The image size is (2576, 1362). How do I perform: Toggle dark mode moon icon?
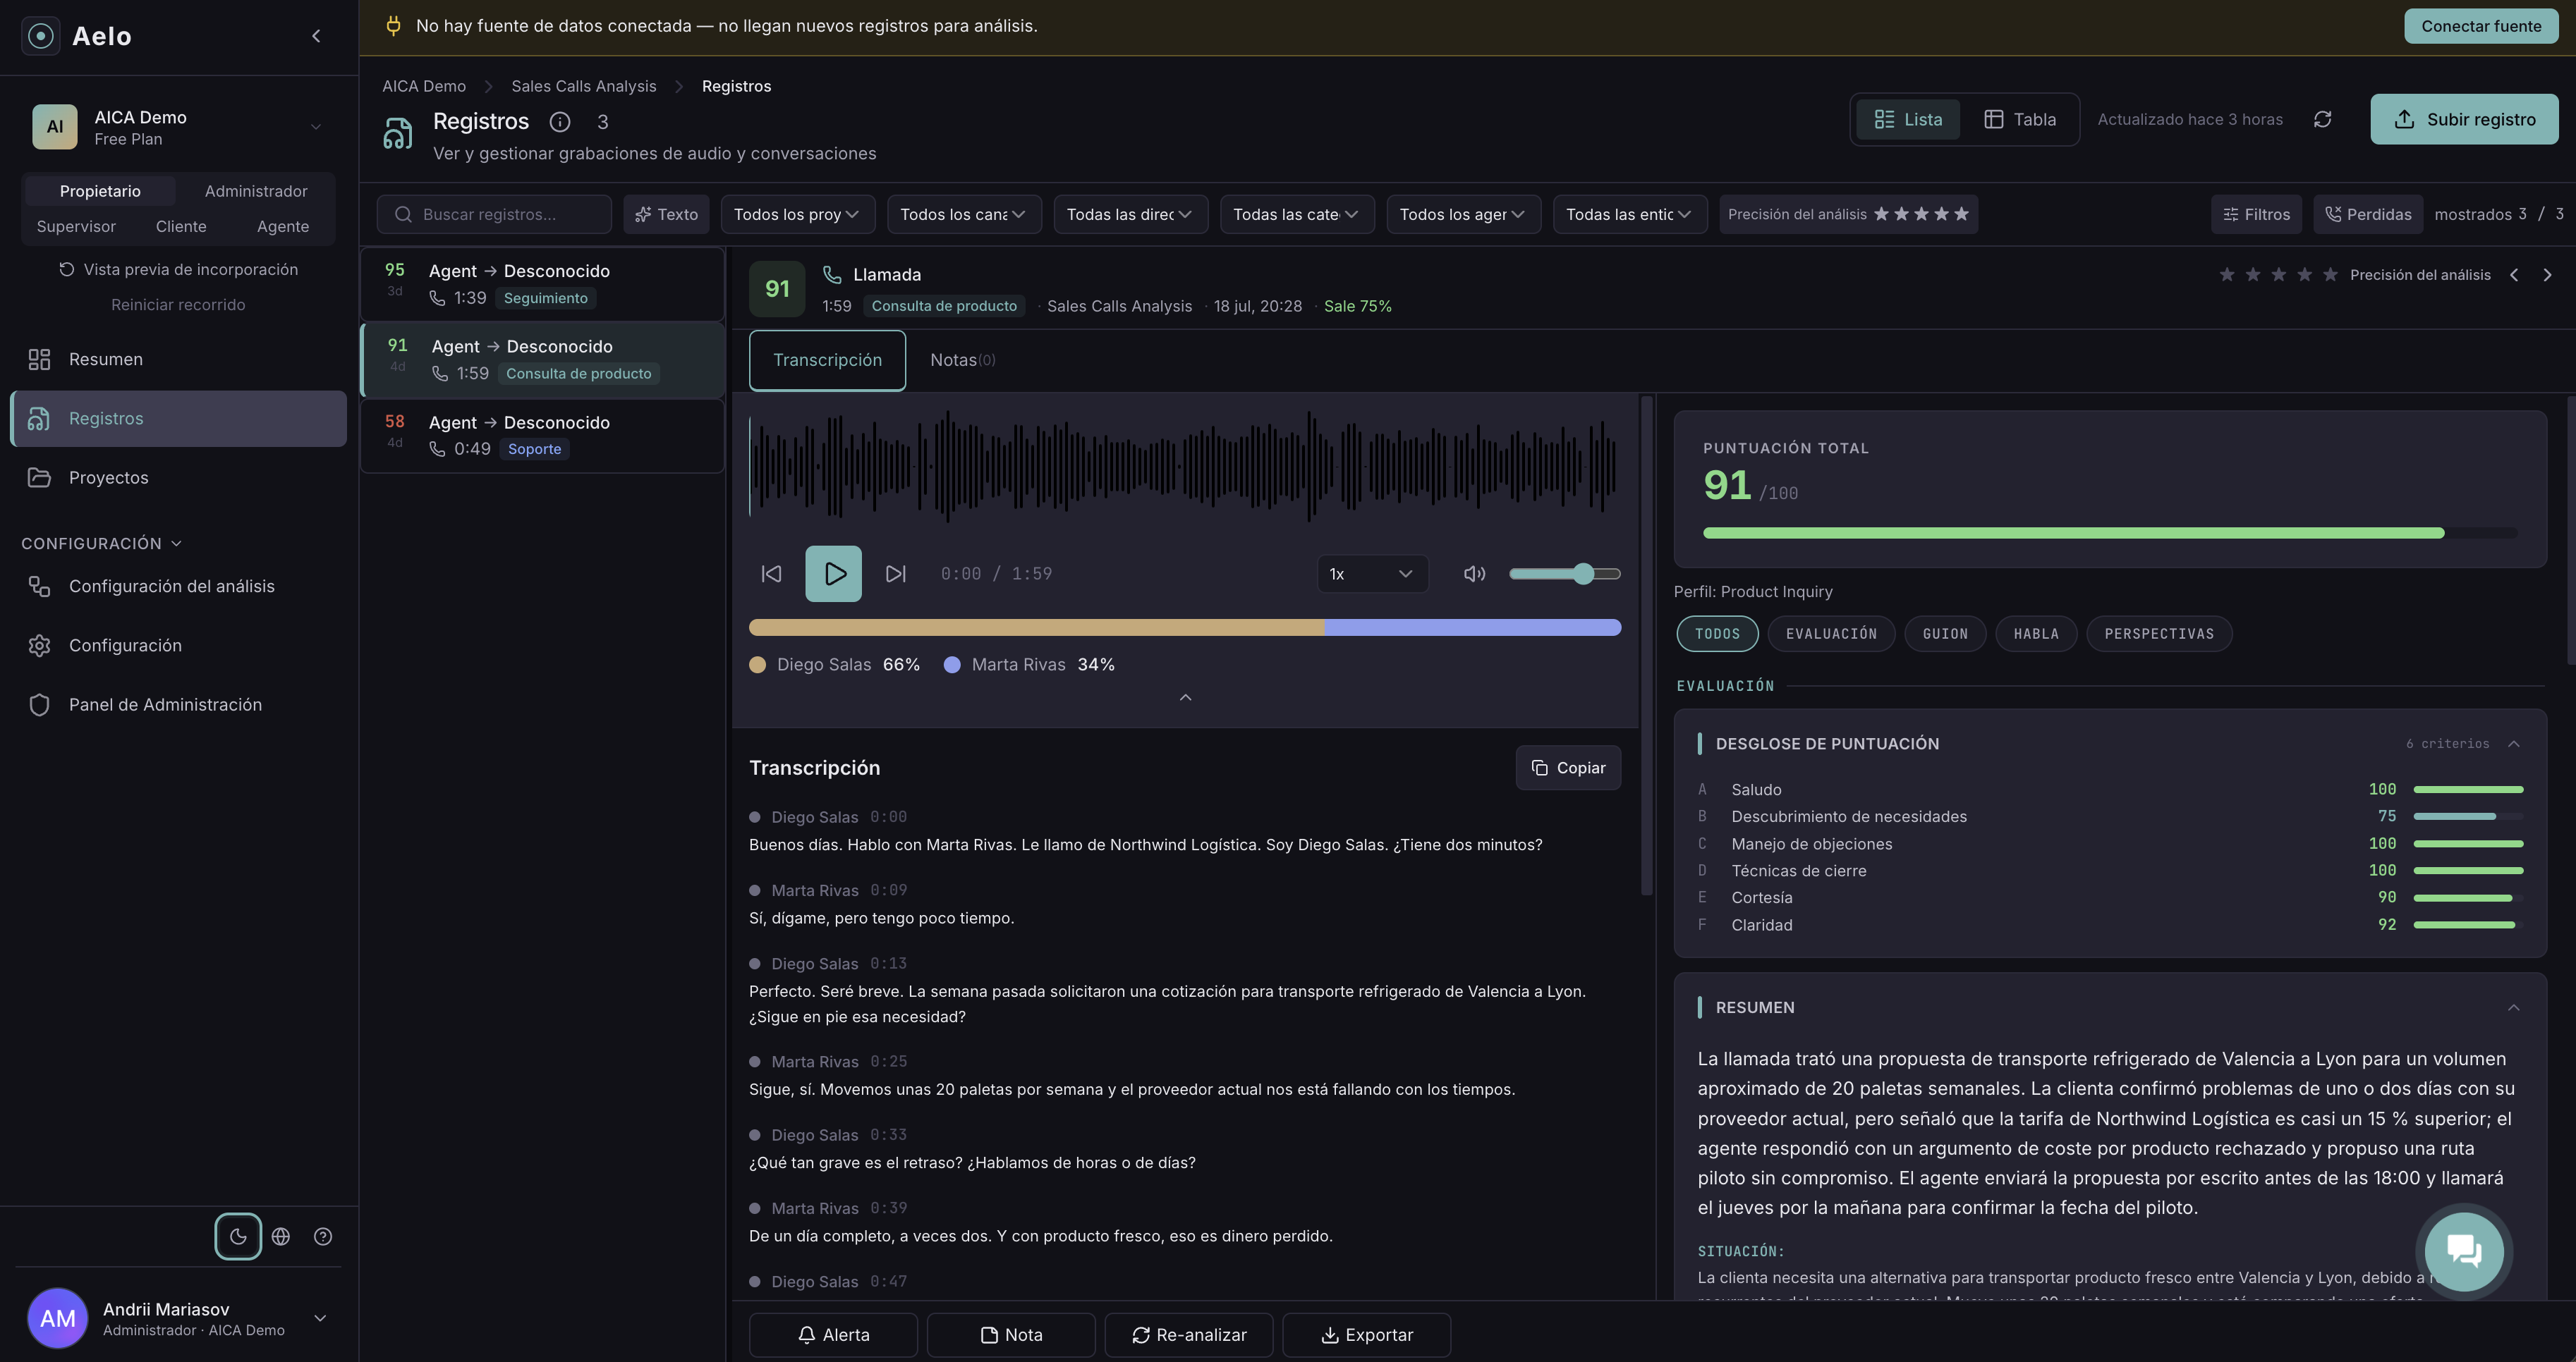click(x=238, y=1236)
